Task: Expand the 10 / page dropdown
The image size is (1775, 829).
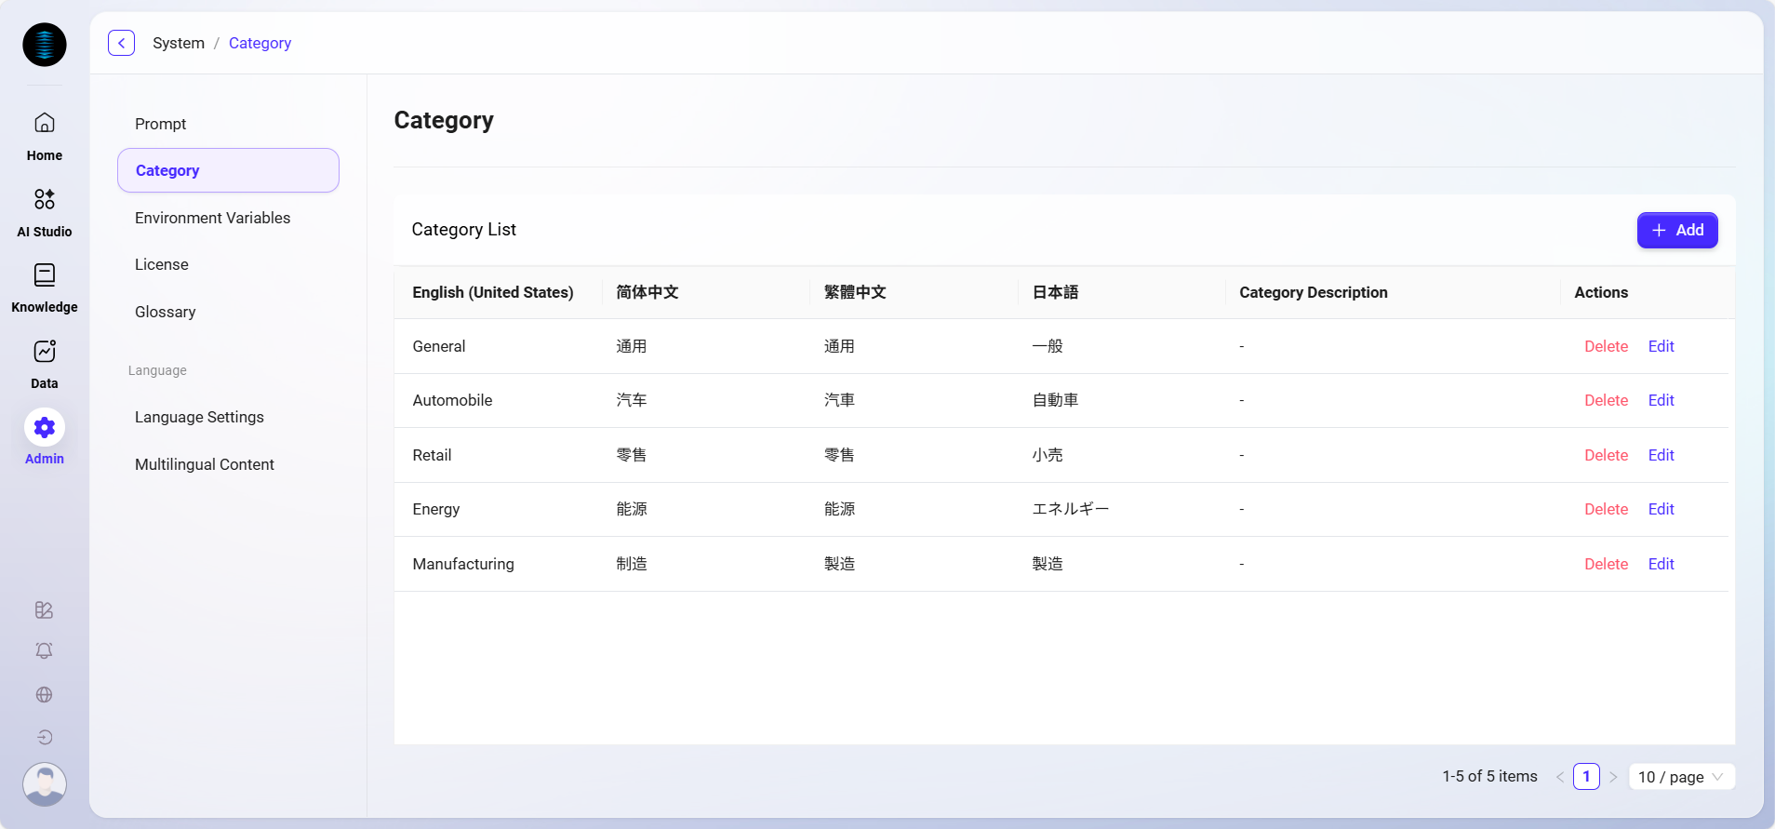Action: tap(1681, 777)
